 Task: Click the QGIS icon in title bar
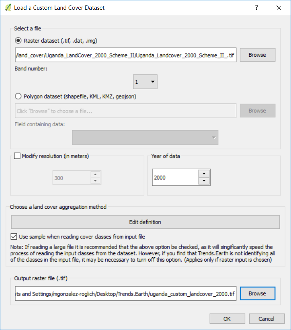[x=8, y=7]
